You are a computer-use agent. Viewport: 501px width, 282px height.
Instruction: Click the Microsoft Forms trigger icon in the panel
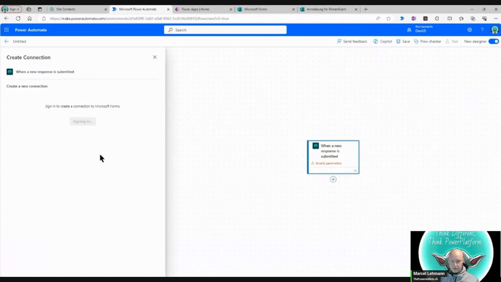click(x=10, y=72)
